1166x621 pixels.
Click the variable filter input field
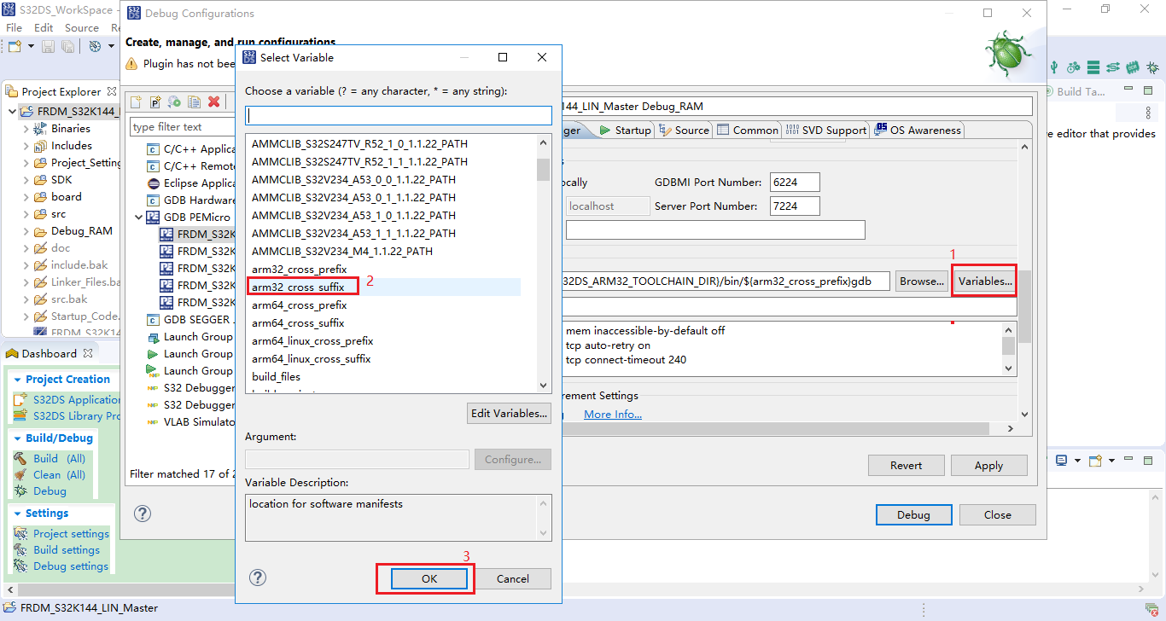click(x=398, y=114)
